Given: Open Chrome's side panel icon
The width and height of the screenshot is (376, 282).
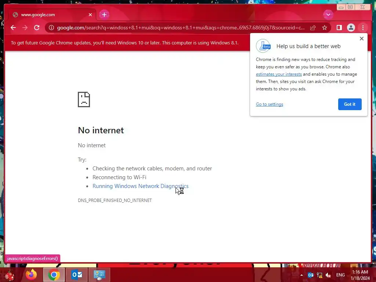Looking at the screenshot, I should [x=339, y=28].
